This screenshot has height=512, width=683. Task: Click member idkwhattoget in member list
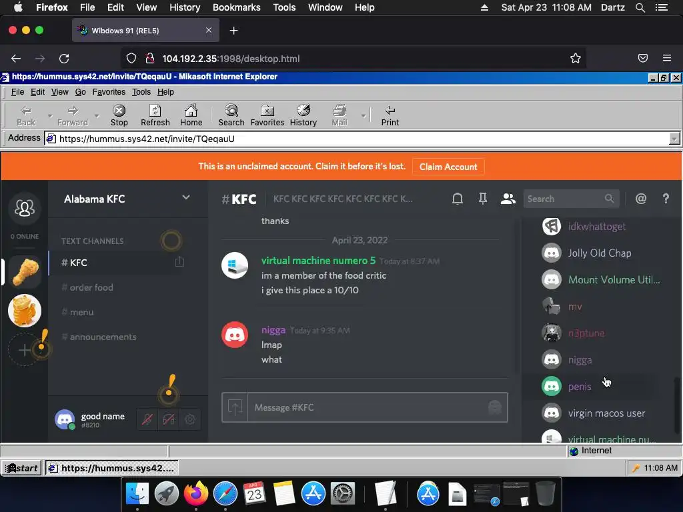(x=597, y=227)
